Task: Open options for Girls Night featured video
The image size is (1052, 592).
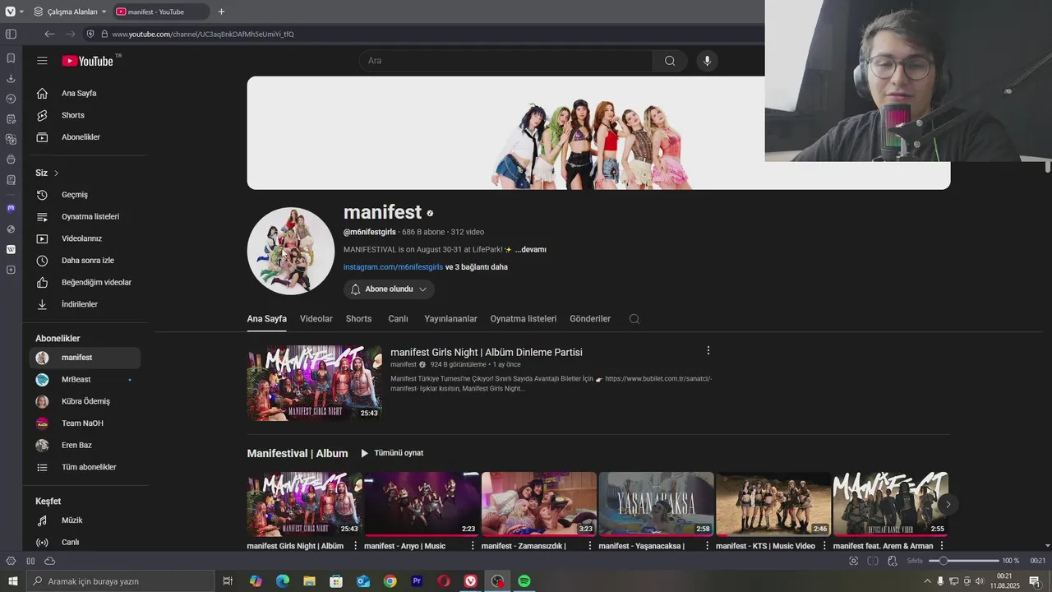Action: [708, 350]
